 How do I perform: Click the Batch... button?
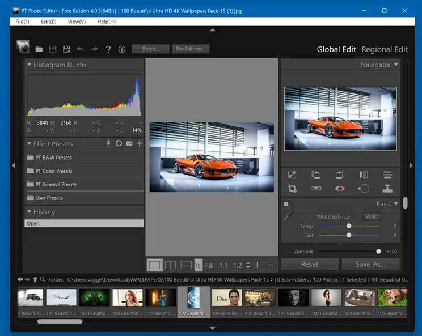click(x=150, y=49)
